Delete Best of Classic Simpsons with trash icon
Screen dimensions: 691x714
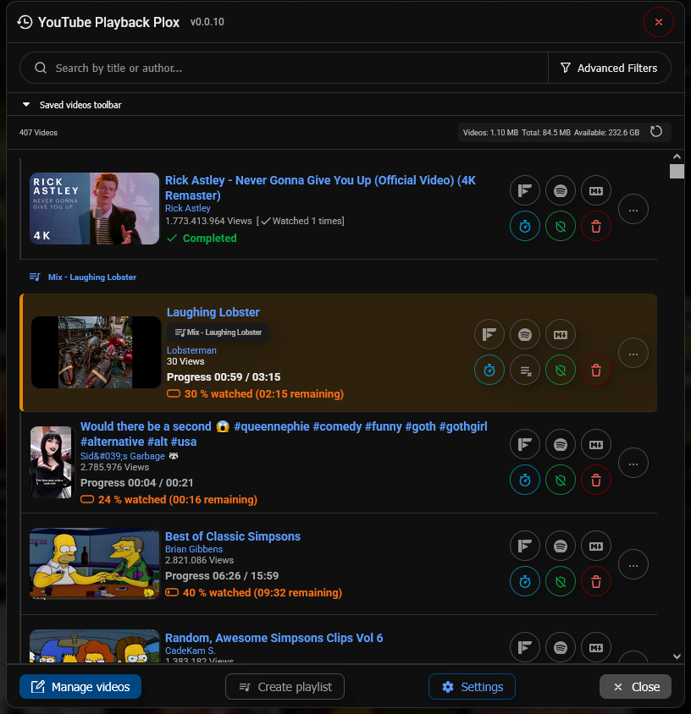pos(596,581)
